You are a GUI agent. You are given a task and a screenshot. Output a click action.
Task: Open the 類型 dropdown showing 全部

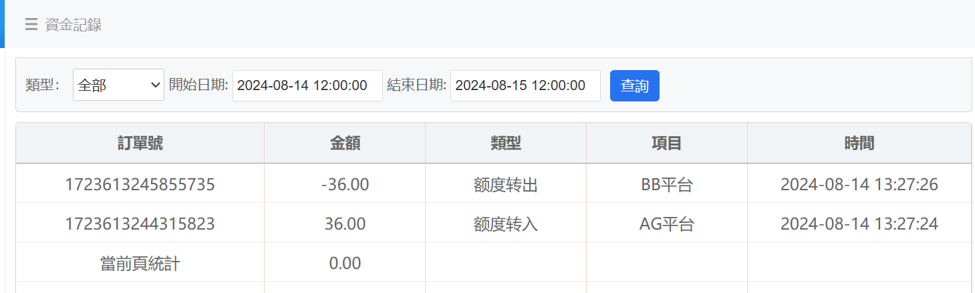coord(118,85)
